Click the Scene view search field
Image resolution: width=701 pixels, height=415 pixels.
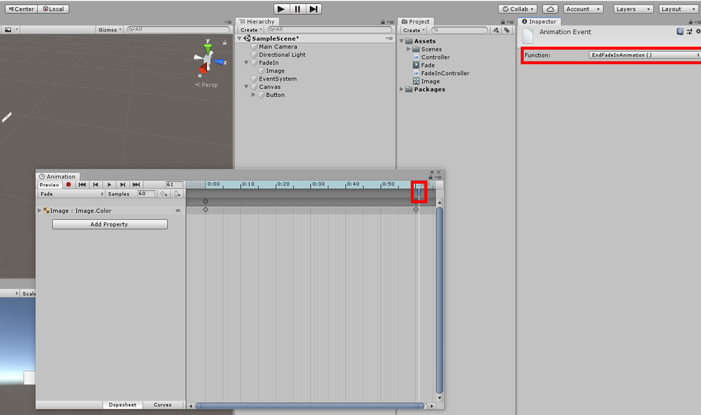(x=178, y=29)
